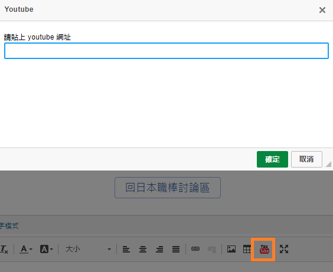Click the 回日本職棒討論區 button
Viewport: 333px width, 272px height.
click(168, 188)
